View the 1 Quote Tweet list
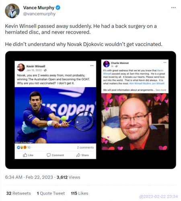Viewport: 181px width, 201px height. click(x=51, y=193)
